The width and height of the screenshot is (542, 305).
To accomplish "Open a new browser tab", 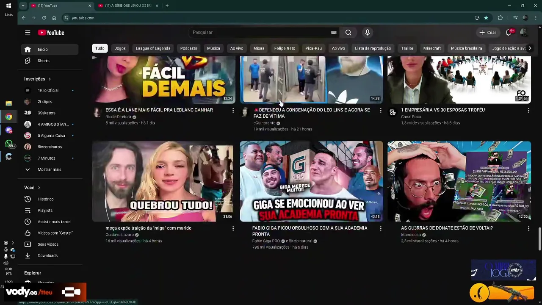I will pos(167,6).
